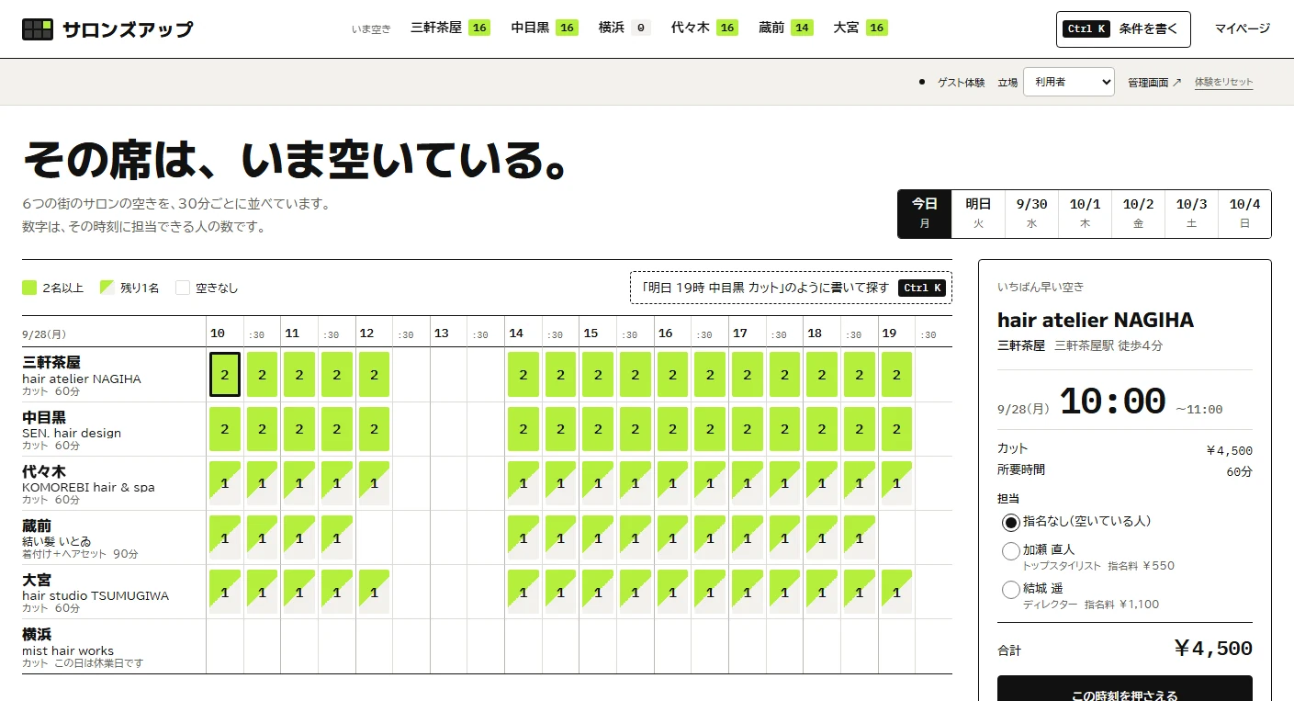The image size is (1294, 701).
Task: Open the search prompt box with 明日 19時 中目黒 カット
Action: tap(791, 288)
